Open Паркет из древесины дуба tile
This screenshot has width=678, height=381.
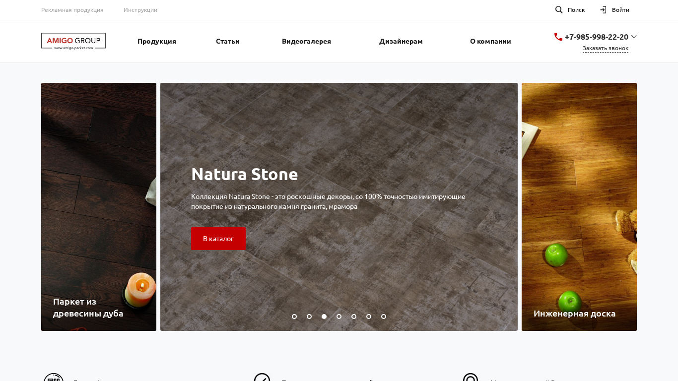coord(99,207)
